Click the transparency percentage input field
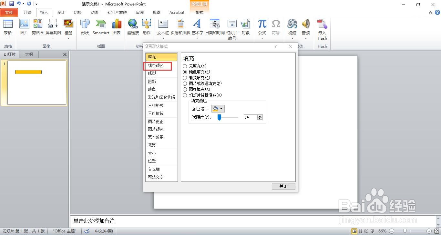441x235 pixels. tap(251, 117)
